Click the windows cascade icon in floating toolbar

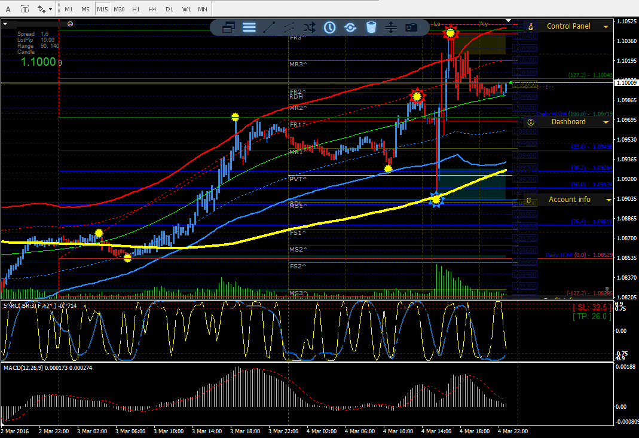tap(228, 27)
